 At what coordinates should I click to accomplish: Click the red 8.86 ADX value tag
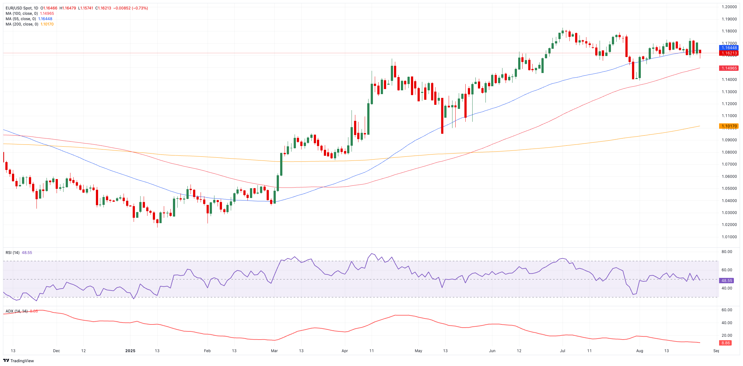tap(725, 343)
